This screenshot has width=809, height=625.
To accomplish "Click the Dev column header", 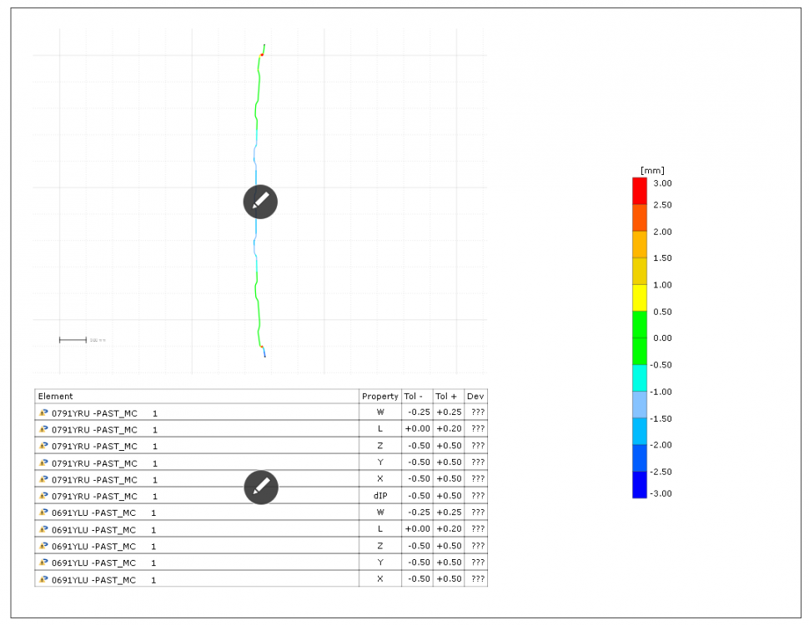I will click(x=475, y=397).
